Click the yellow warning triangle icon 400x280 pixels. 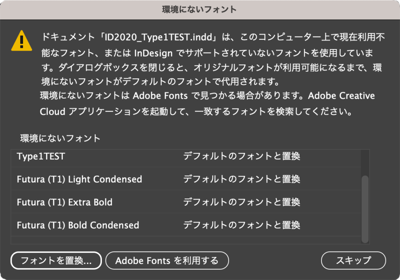pyautogui.click(x=22, y=41)
